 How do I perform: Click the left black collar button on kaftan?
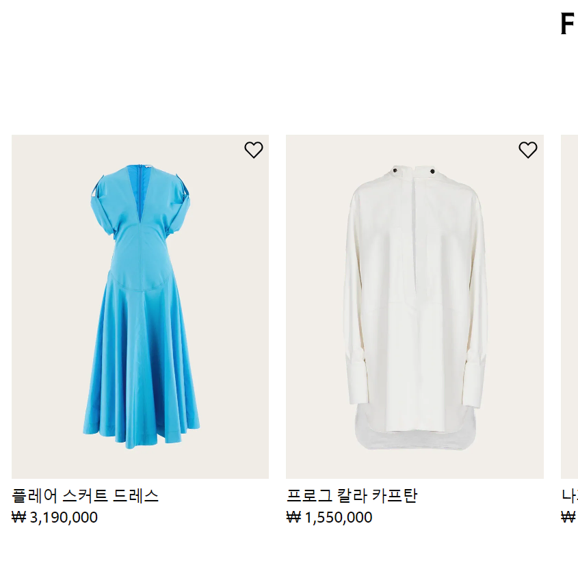[395, 171]
